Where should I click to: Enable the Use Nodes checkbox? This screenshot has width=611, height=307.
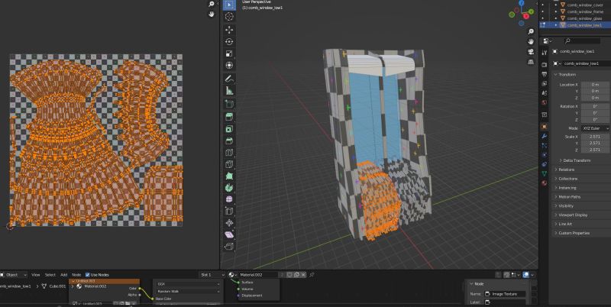(87, 275)
